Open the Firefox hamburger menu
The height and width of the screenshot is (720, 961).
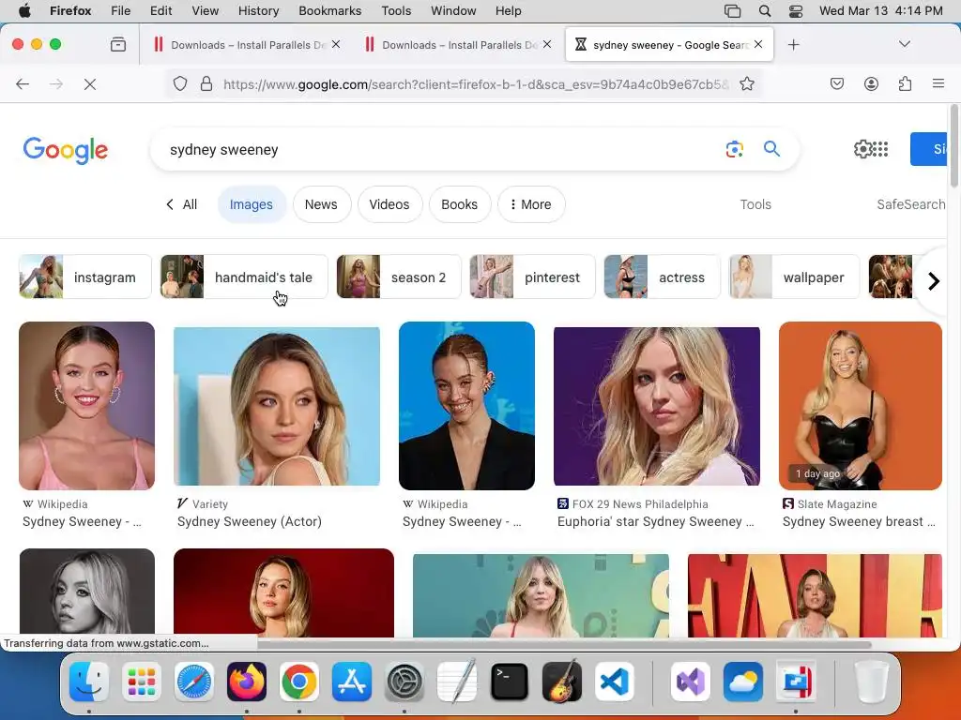coord(938,83)
